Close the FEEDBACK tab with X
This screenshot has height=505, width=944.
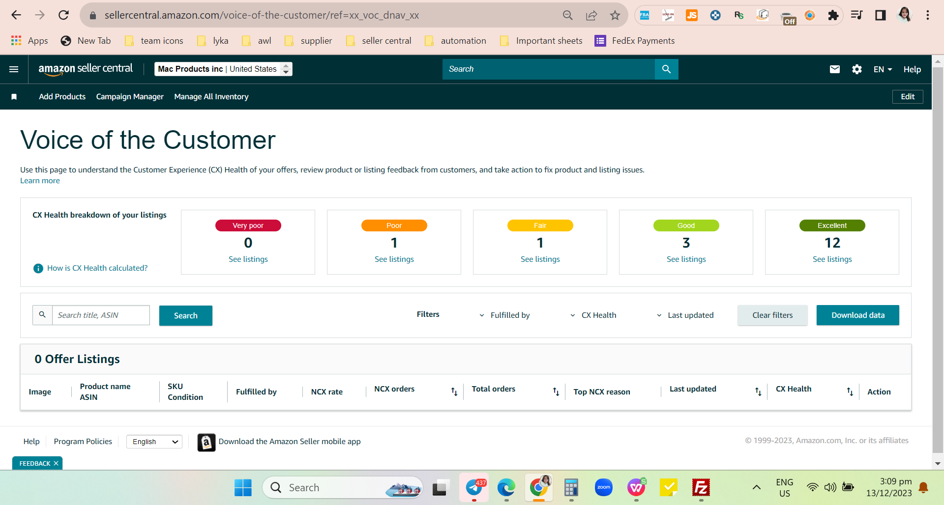coord(56,463)
